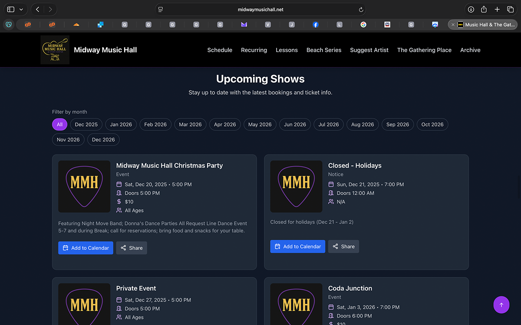
Task: Click the Coda Junction event title
Action: 350,288
